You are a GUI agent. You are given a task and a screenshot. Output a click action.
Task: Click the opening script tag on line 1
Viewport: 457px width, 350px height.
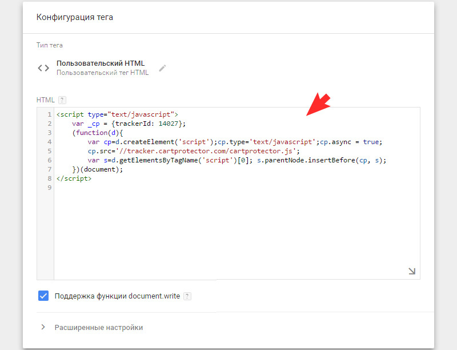tap(117, 114)
